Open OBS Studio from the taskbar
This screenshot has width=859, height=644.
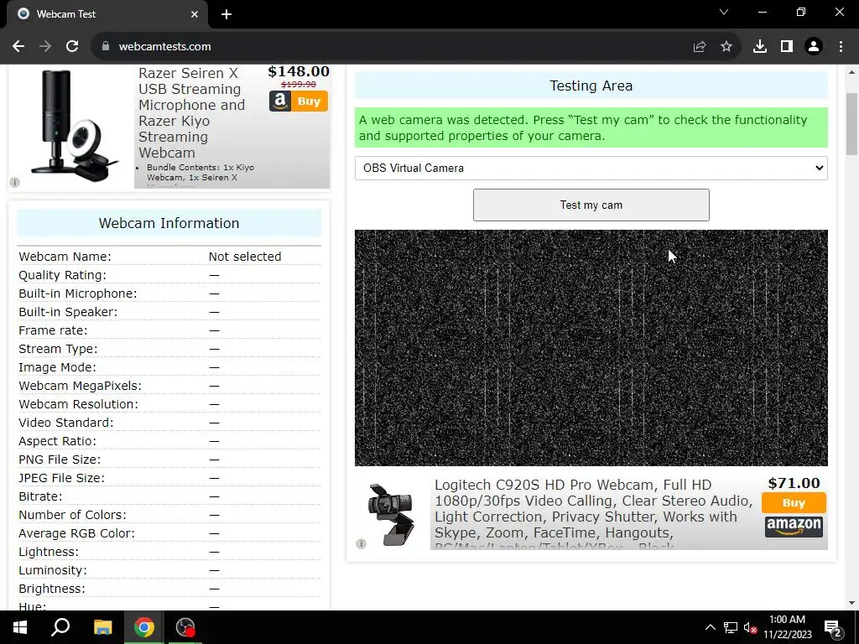tap(185, 627)
